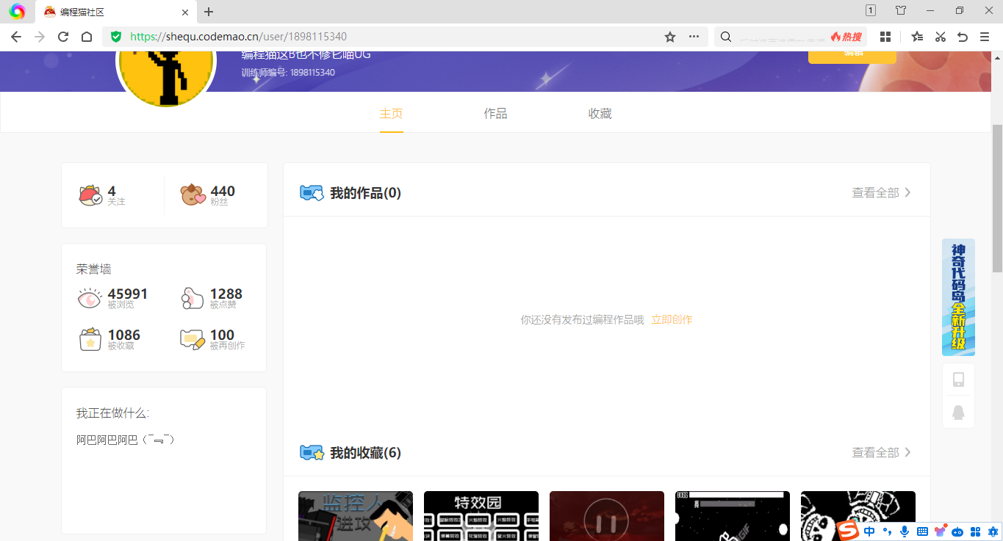Click the 被再创作 pencil icon
Screen dimensions: 1003x541
[x=193, y=339]
